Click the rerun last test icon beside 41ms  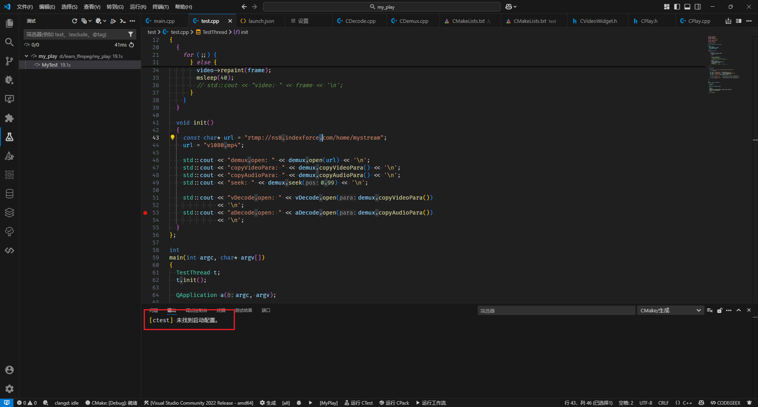point(131,45)
